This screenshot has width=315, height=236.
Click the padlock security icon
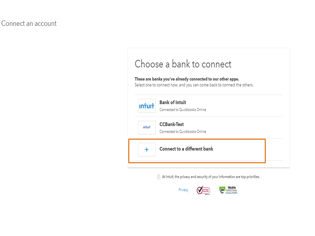tap(158, 177)
